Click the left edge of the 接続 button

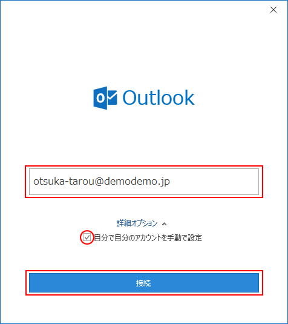tap(32, 283)
